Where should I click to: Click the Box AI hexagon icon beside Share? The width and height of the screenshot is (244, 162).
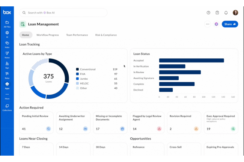coord(216,24)
